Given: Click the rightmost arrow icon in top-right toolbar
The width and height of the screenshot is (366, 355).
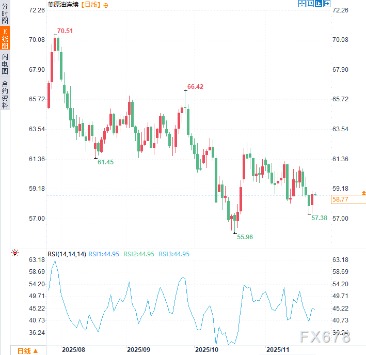Looking at the screenshot, I should click(x=326, y=4).
